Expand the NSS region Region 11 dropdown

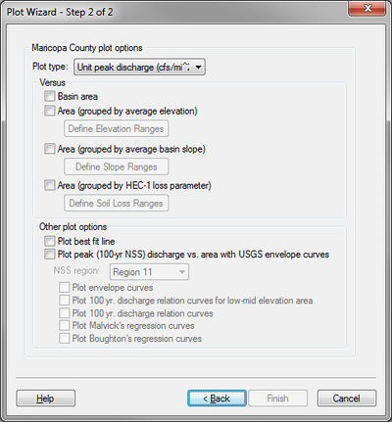point(149,272)
